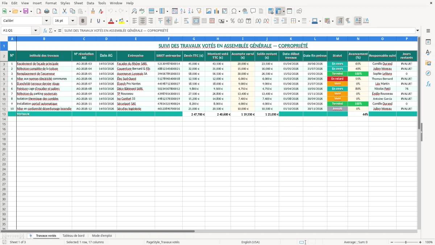The height and width of the screenshot is (245, 435).
Task: Click the Font Color red A swatch
Action: (x=111, y=21)
